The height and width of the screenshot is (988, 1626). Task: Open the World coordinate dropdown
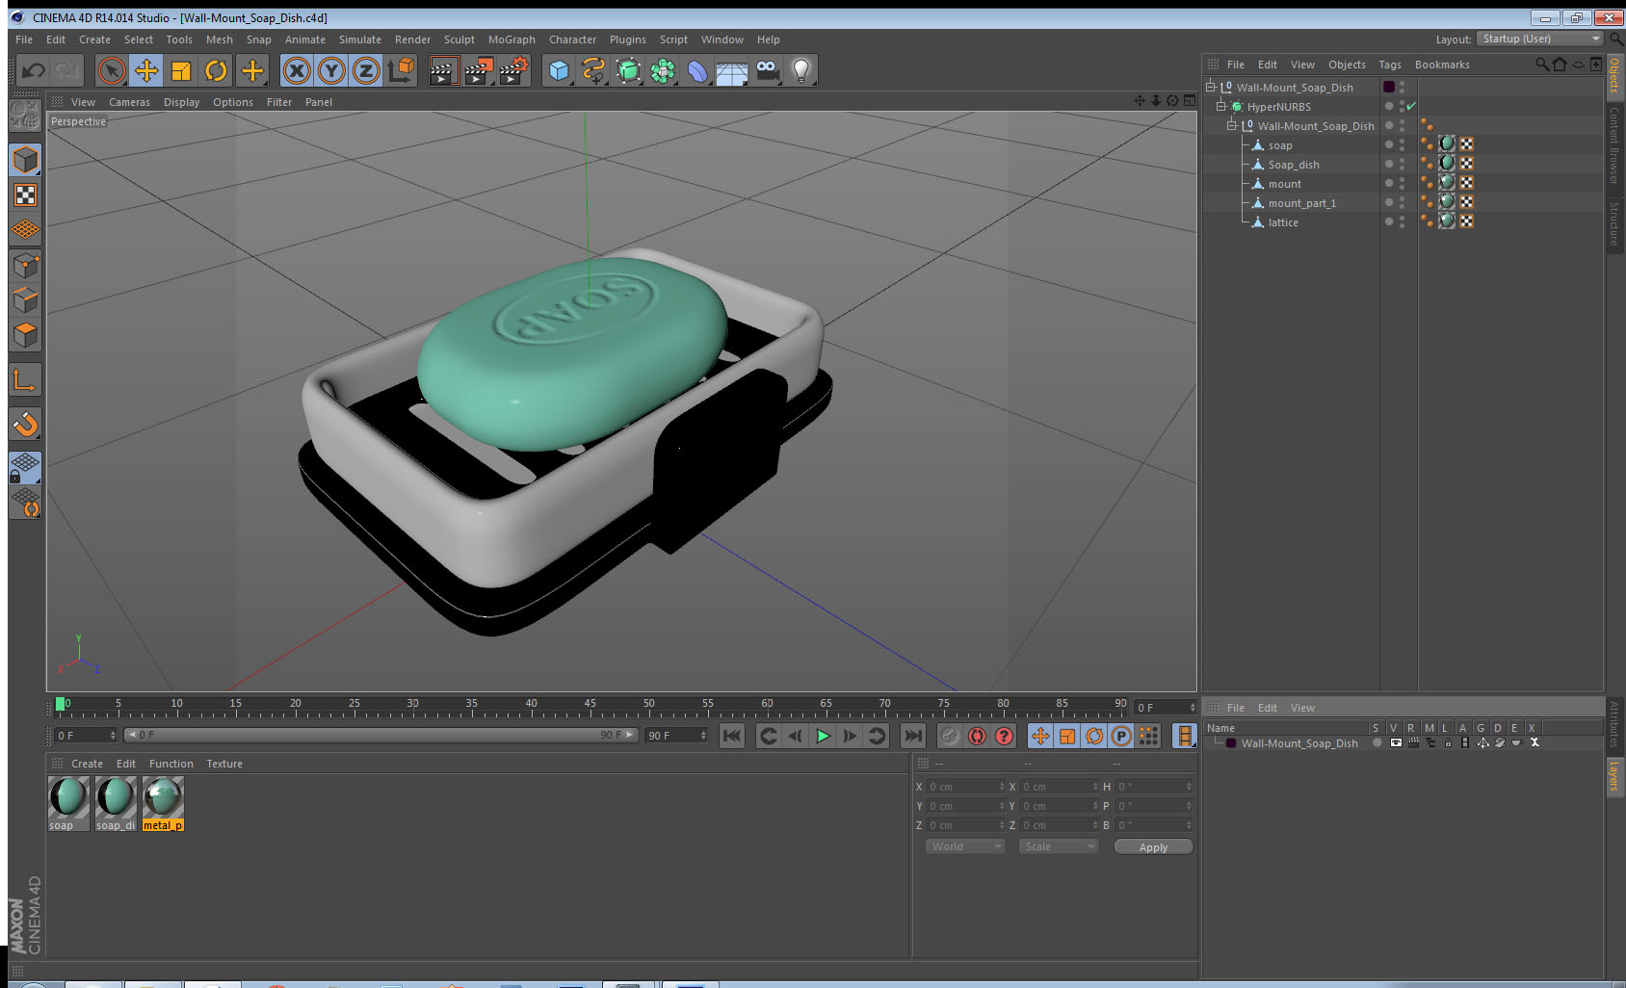(964, 846)
